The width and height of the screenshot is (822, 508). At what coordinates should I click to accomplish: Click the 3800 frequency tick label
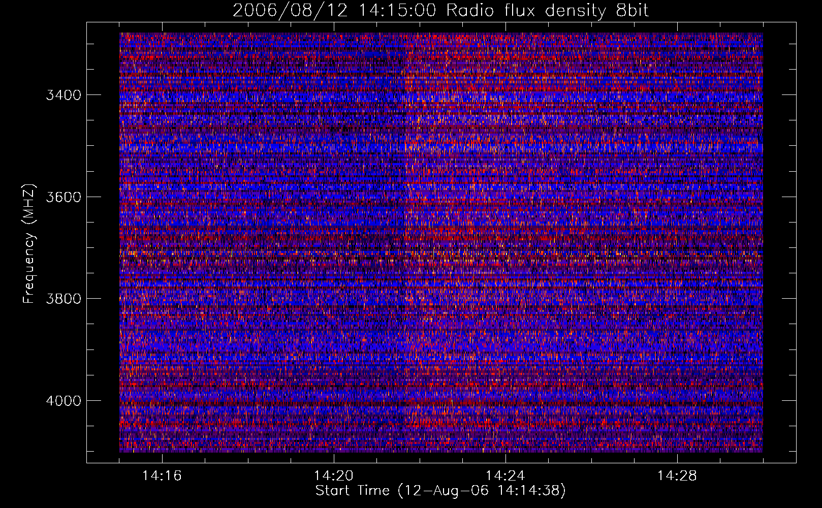pyautogui.click(x=64, y=299)
